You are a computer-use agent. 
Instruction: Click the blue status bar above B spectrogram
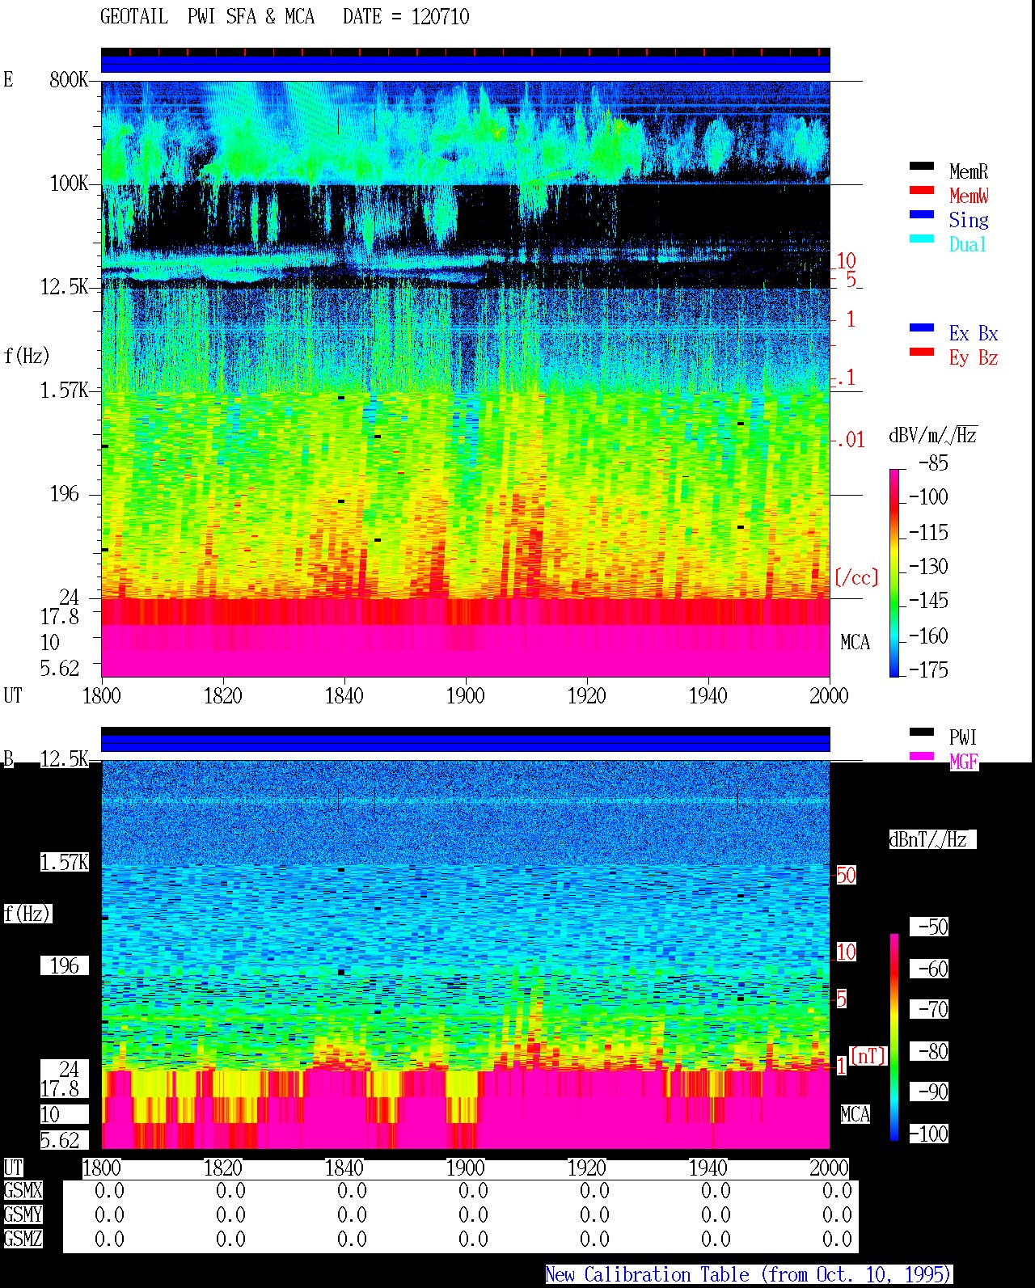466,742
